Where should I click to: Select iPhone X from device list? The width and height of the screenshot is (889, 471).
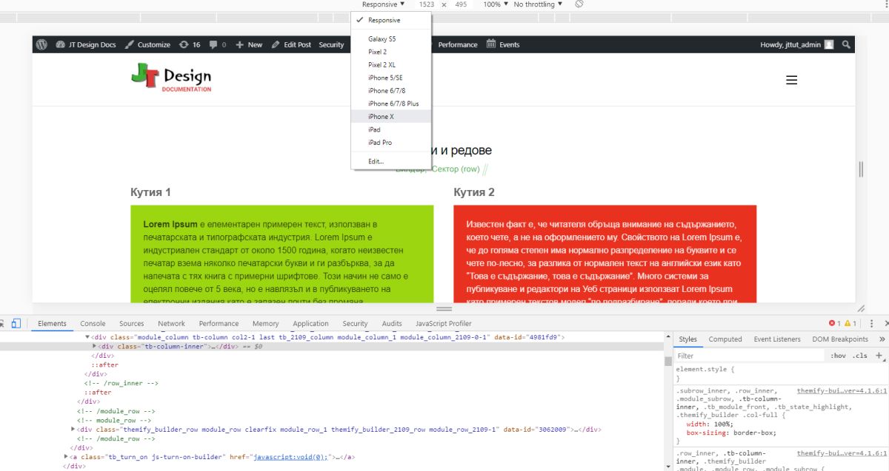[391, 117]
